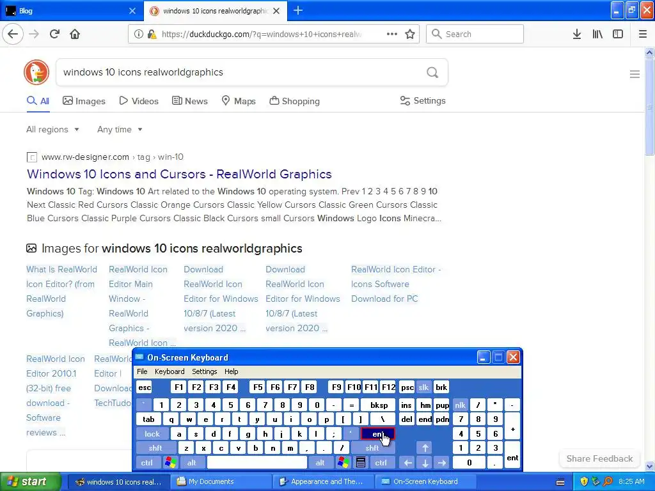Open the DuckDuckGo Settings dropdown

coord(423,100)
